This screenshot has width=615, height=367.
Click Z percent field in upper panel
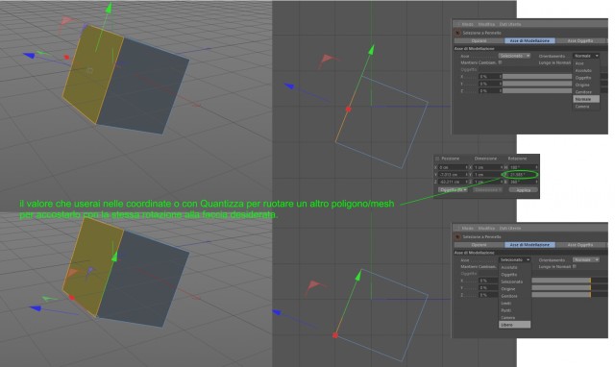click(x=490, y=90)
